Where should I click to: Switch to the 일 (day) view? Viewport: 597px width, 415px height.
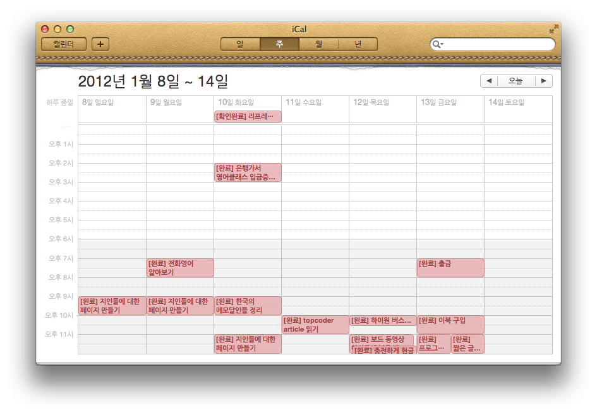[x=240, y=44]
